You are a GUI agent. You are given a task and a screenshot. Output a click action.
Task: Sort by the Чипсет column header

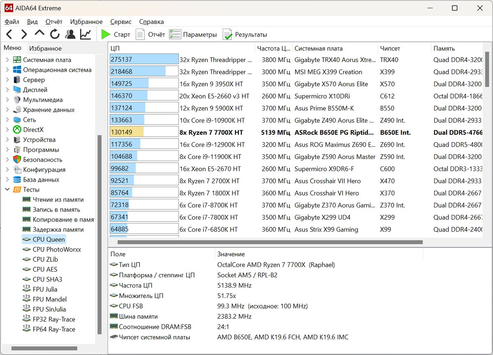404,48
